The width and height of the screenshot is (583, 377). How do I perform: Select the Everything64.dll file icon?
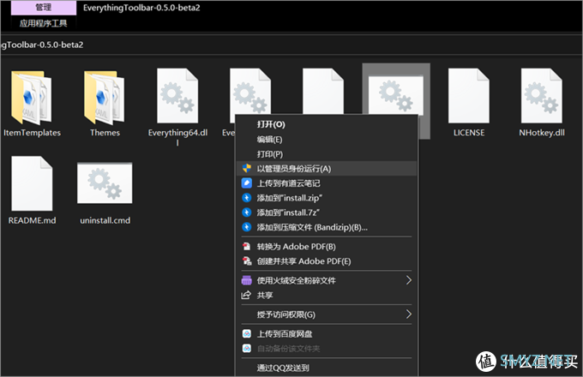177,95
